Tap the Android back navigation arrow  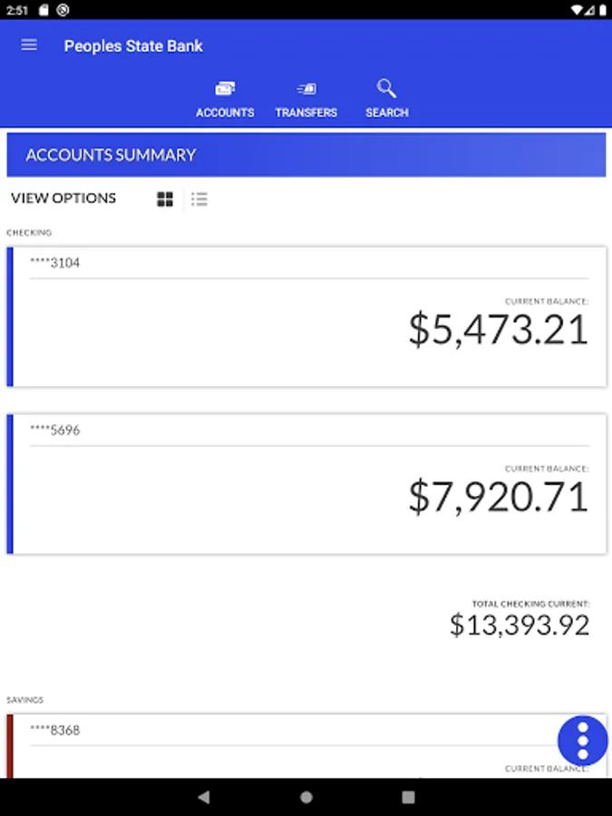pos(204,797)
